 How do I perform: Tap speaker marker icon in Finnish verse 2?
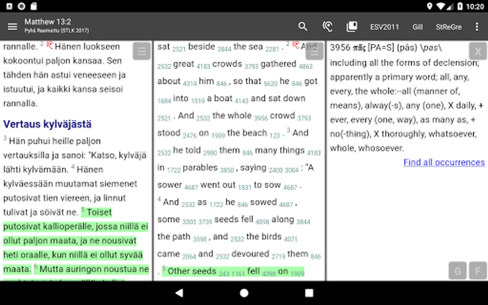[x=49, y=45]
